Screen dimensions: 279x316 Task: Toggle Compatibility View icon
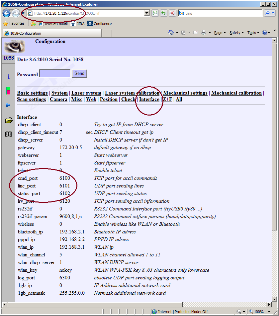pos(155,13)
